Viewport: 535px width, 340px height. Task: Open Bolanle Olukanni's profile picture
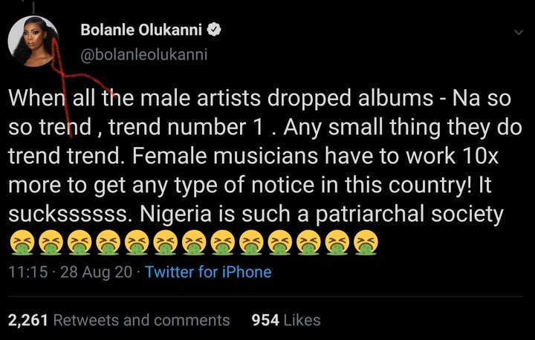pos(33,44)
